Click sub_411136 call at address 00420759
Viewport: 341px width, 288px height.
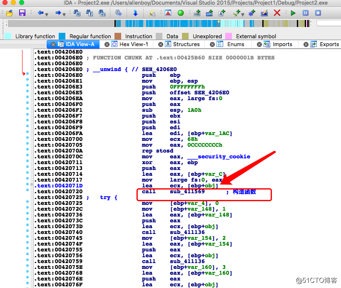pos(187,261)
